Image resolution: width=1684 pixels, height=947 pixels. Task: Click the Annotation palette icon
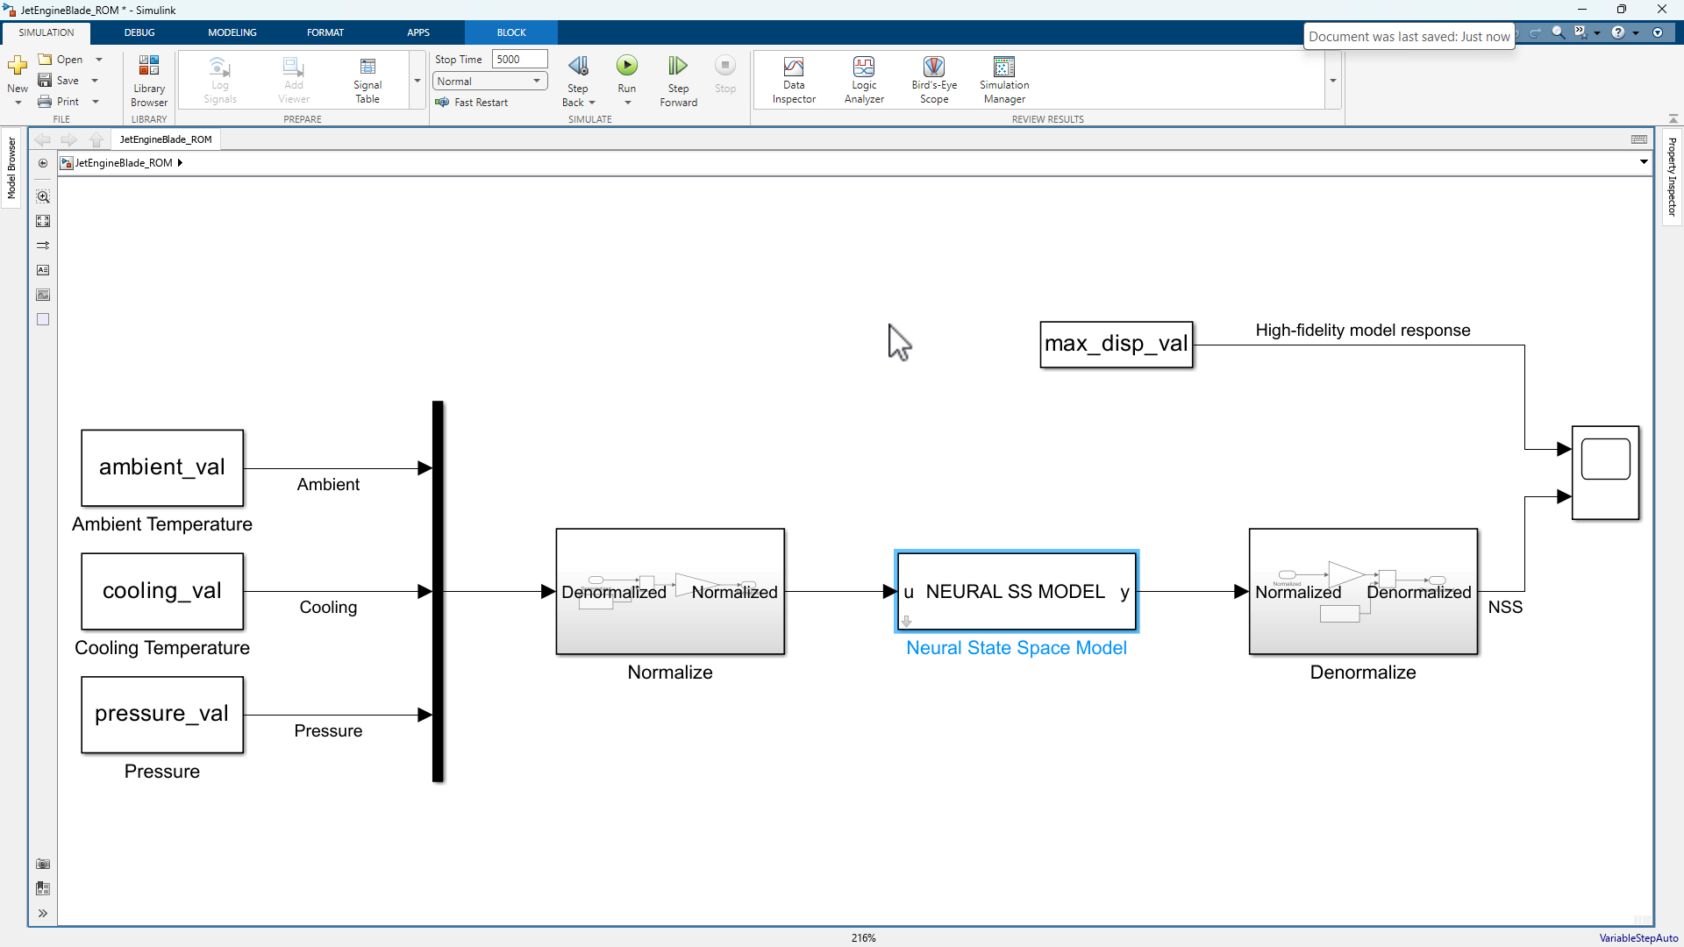43,270
